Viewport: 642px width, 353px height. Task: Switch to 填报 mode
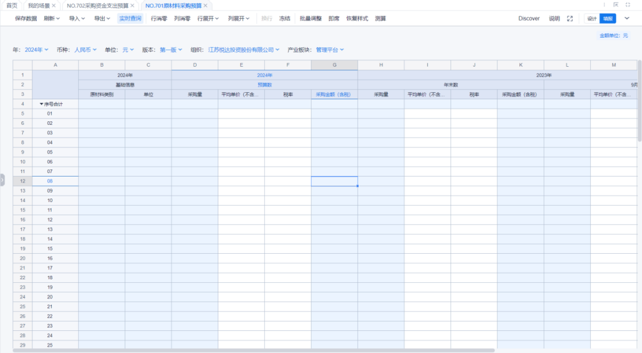(607, 19)
